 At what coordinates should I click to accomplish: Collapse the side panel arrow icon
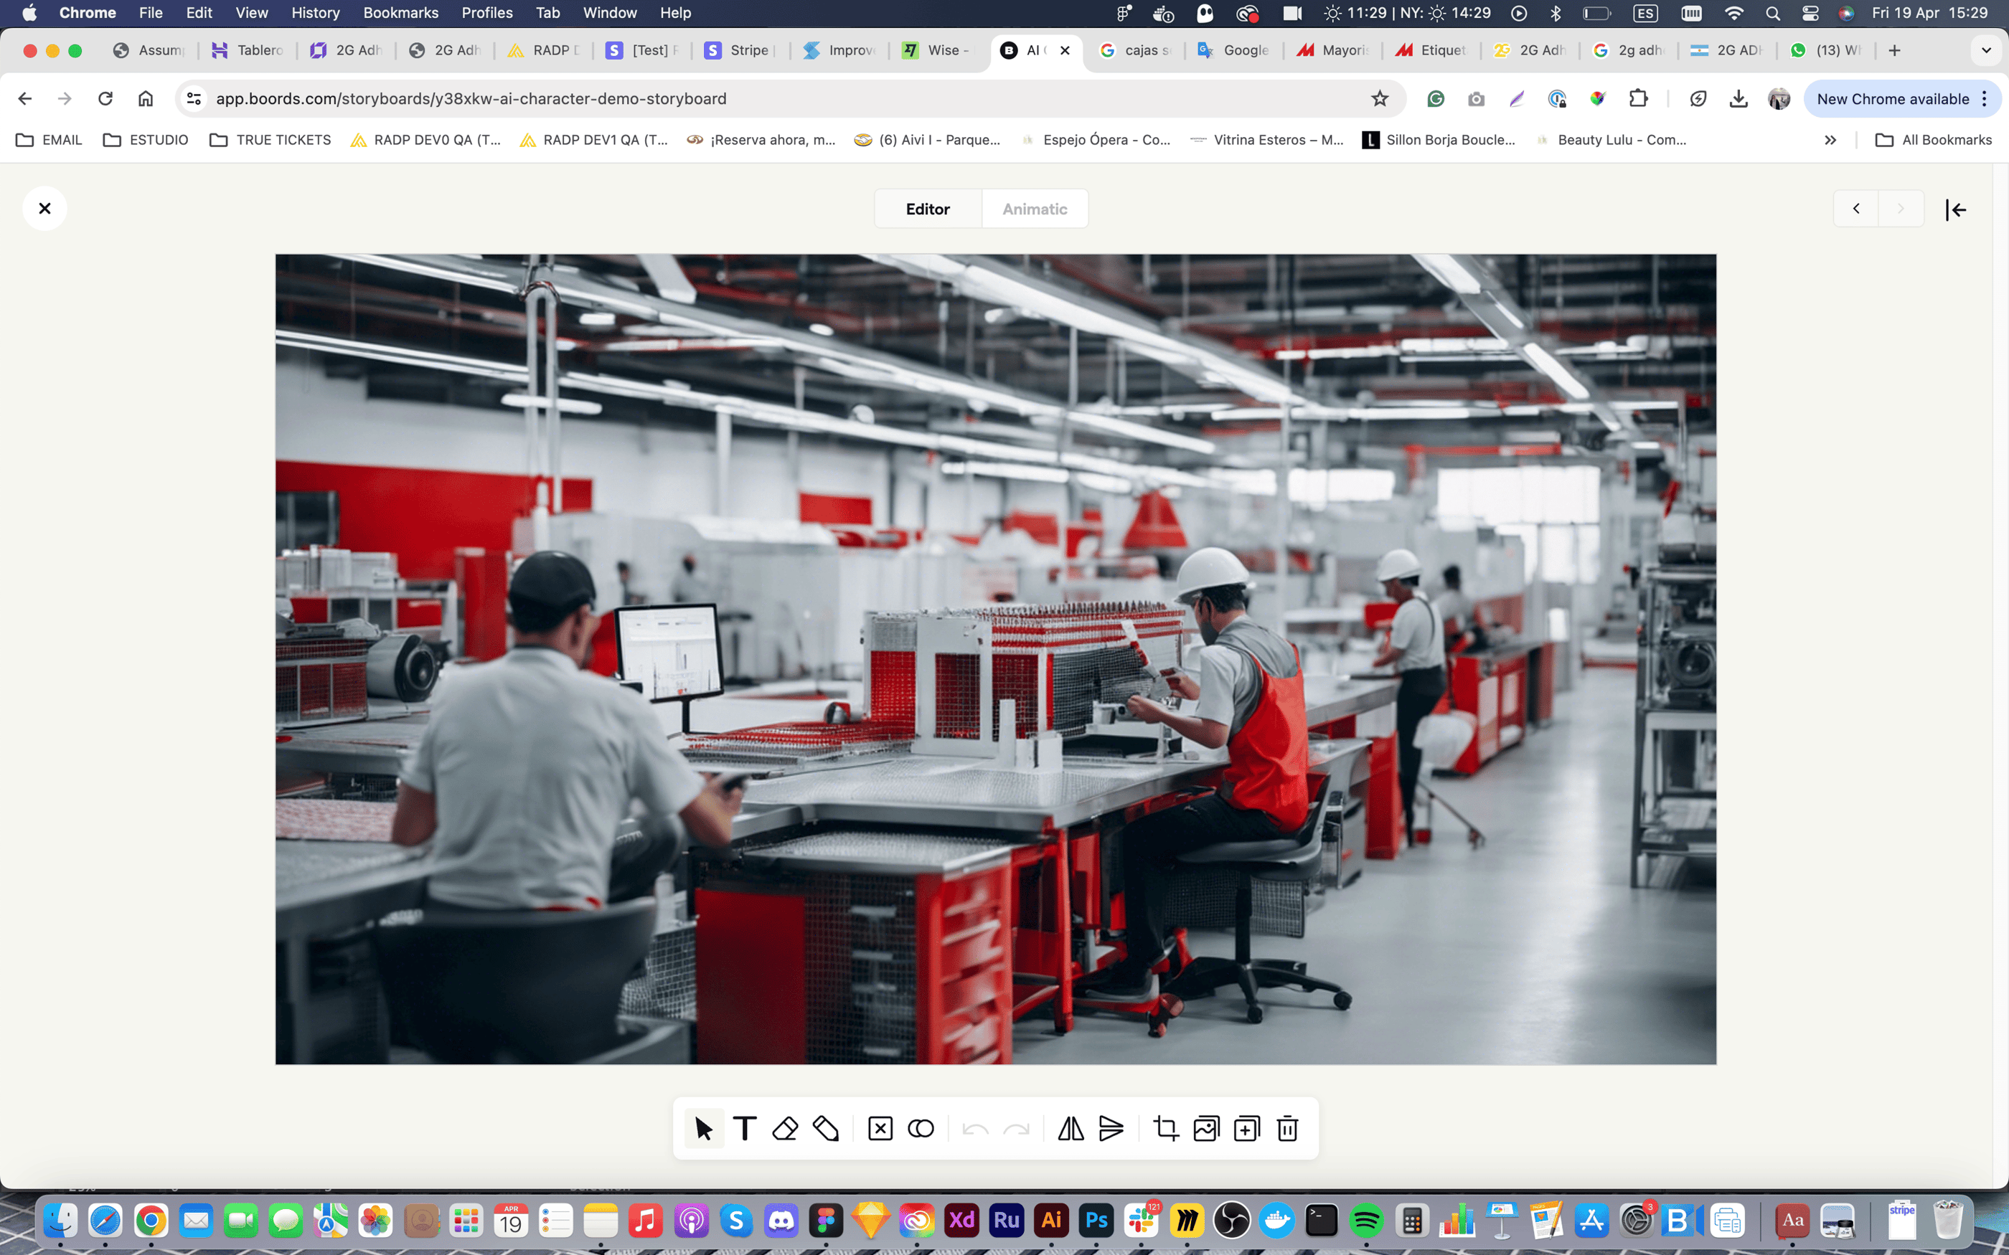(x=1956, y=209)
